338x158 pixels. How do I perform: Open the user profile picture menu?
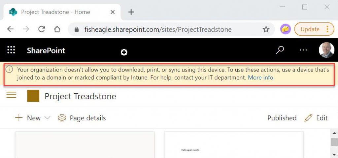click(326, 50)
